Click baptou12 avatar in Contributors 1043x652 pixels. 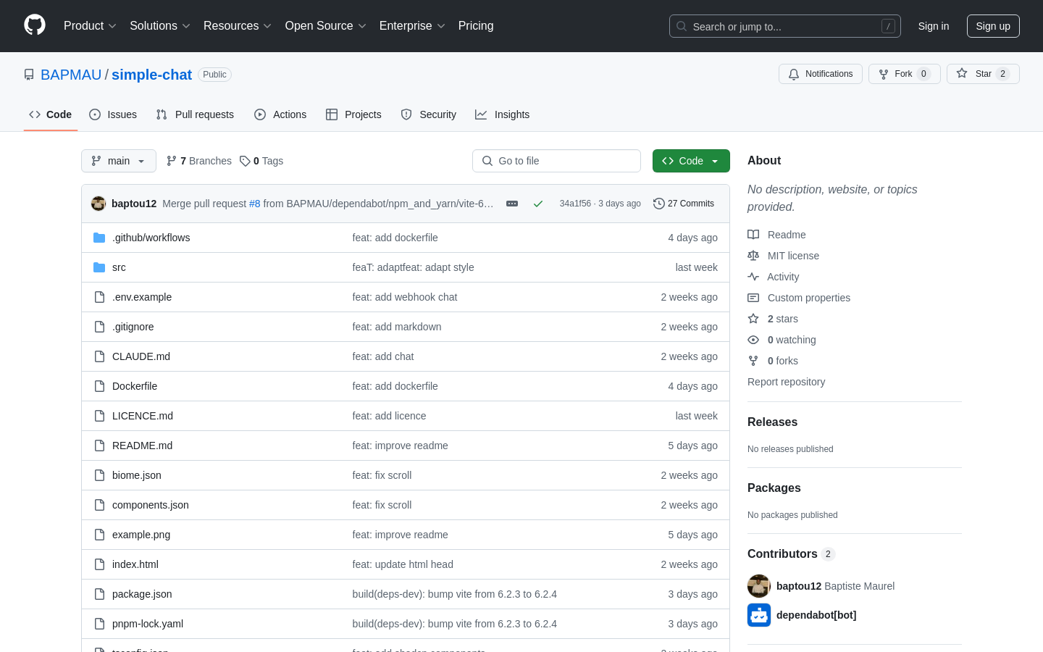coord(759,586)
